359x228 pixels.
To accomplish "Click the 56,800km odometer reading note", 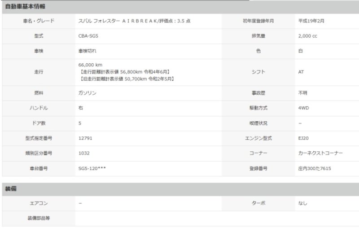I will (x=125, y=72).
